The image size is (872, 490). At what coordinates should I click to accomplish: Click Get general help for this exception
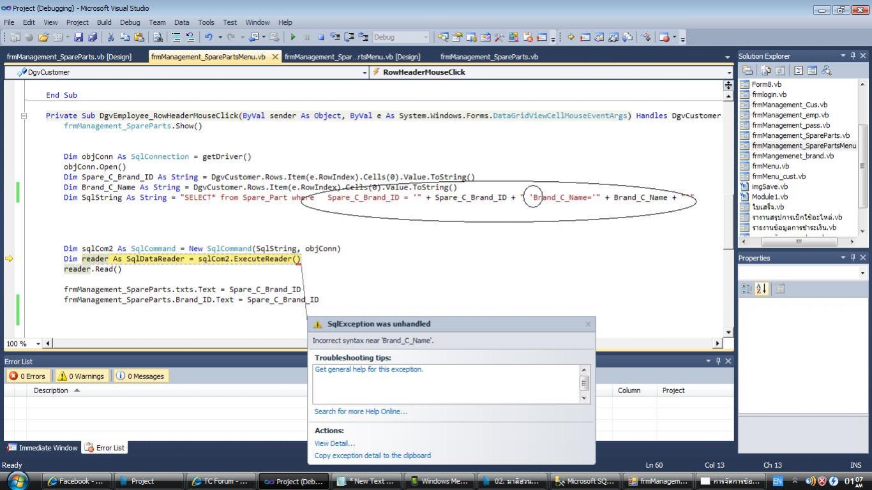(369, 369)
